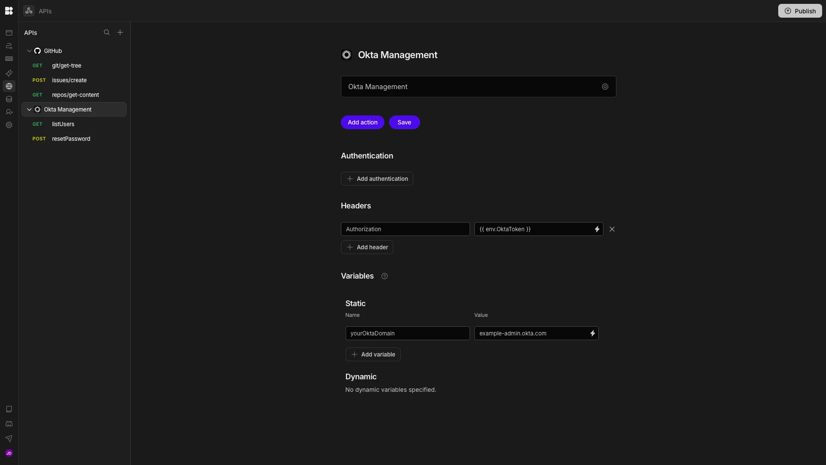Save the Okta Management API
Image resolution: width=826 pixels, height=465 pixels.
(404, 122)
